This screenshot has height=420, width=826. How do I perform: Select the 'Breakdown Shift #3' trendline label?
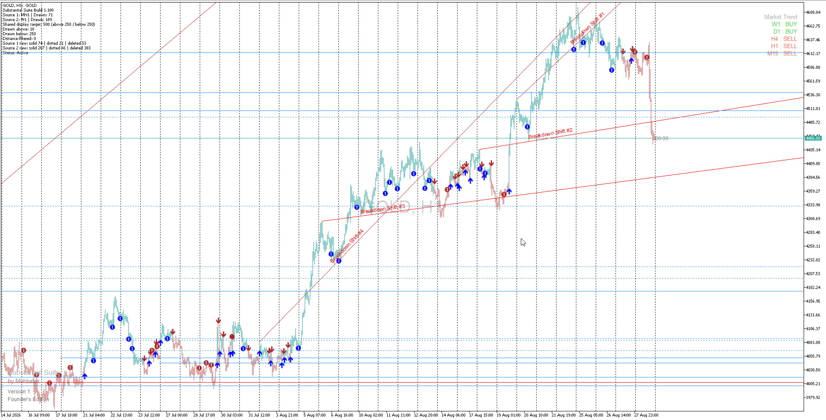383,209
